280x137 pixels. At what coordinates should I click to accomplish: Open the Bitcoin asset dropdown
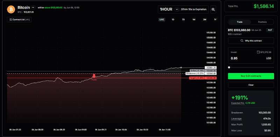[x=33, y=7]
